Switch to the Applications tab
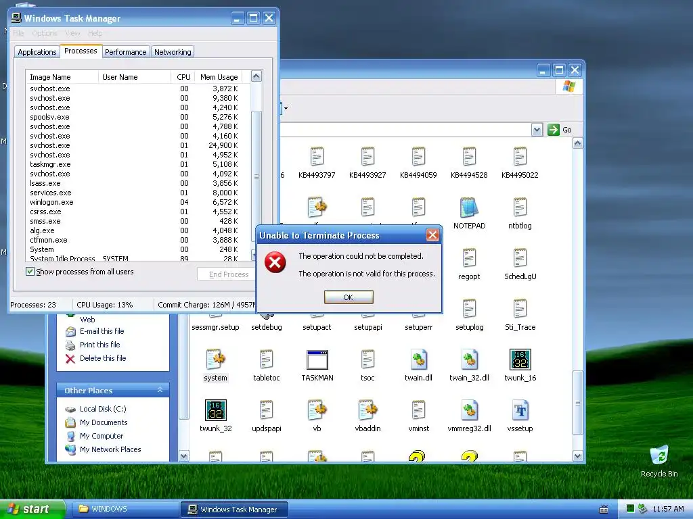 (x=37, y=52)
